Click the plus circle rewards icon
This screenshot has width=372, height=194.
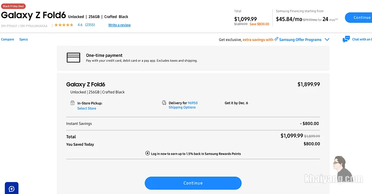point(148,153)
